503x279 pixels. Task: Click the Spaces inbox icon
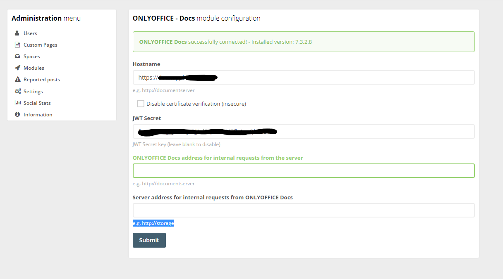(x=17, y=56)
